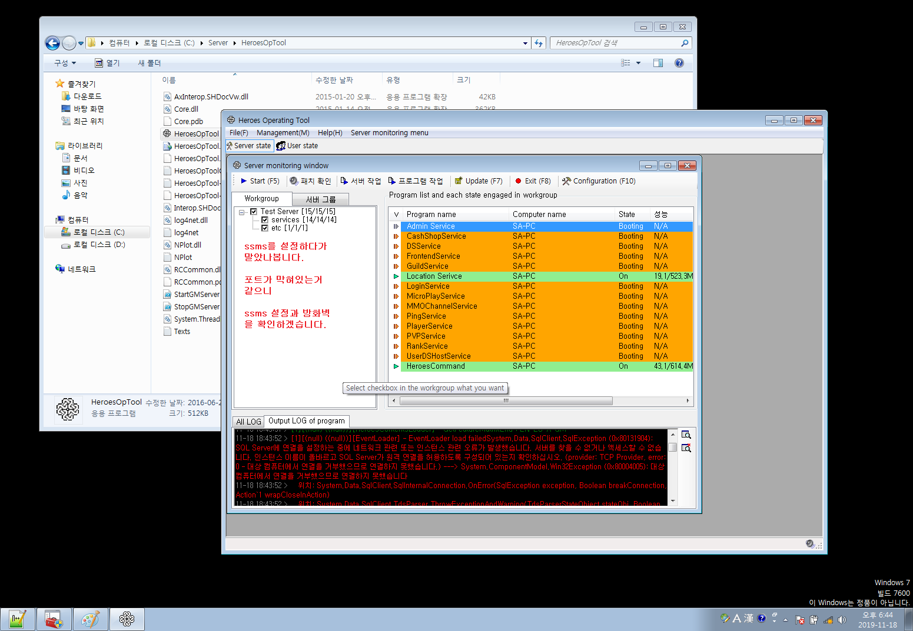Viewport: 913px width, 631px height.
Task: Click the HeroesOpTool taskbar icon
Action: [x=127, y=619]
